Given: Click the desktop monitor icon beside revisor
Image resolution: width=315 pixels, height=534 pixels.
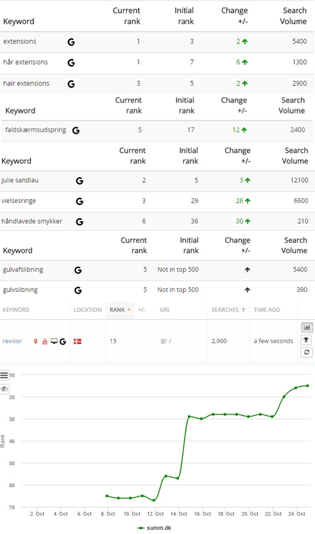Looking at the screenshot, I should pos(54,341).
